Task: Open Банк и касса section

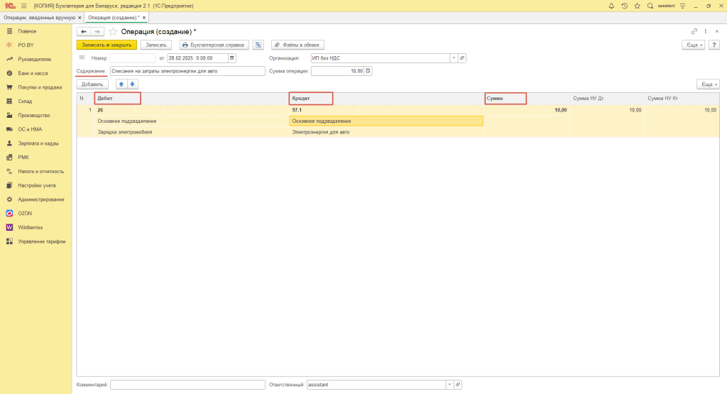Action: [x=34, y=73]
